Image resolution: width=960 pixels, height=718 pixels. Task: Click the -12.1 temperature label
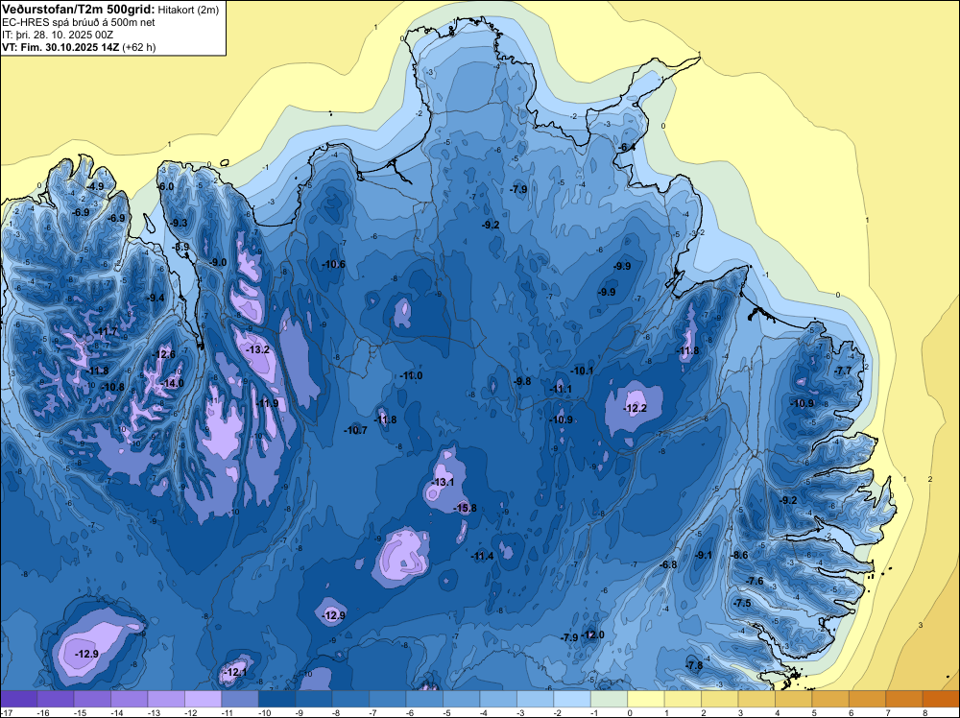[x=236, y=672]
